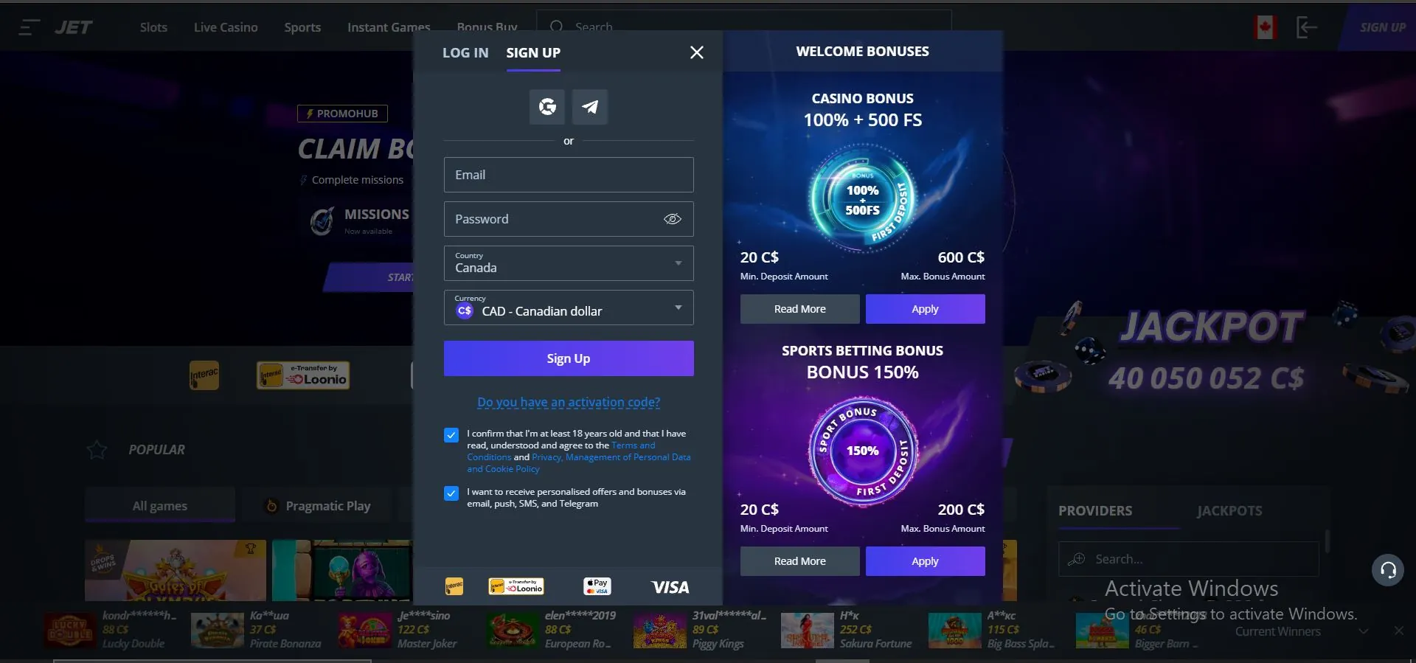Click the Canadian flag language icon

point(1266,27)
